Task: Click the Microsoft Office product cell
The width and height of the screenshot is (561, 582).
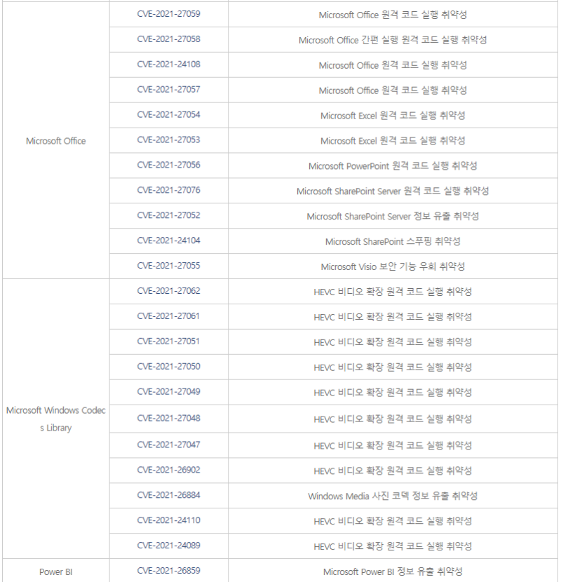Action: [55, 141]
